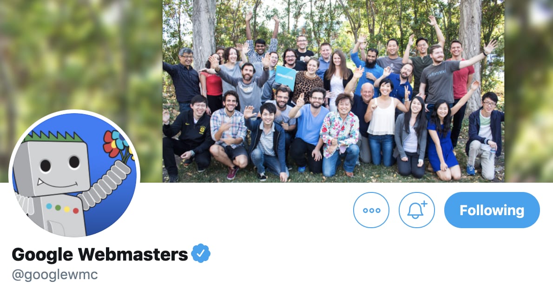This screenshot has width=553, height=294.
Task: Click the woman in the blue dress
Action: click(442, 140)
